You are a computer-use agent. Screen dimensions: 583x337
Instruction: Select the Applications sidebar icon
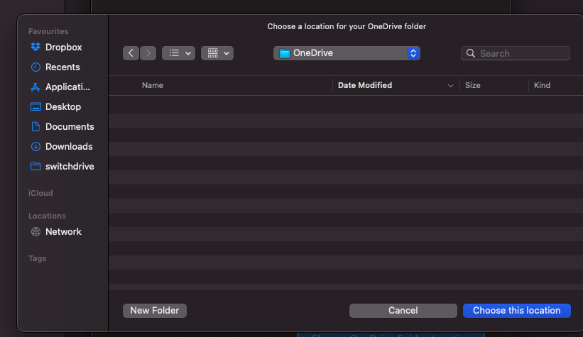pyautogui.click(x=36, y=87)
